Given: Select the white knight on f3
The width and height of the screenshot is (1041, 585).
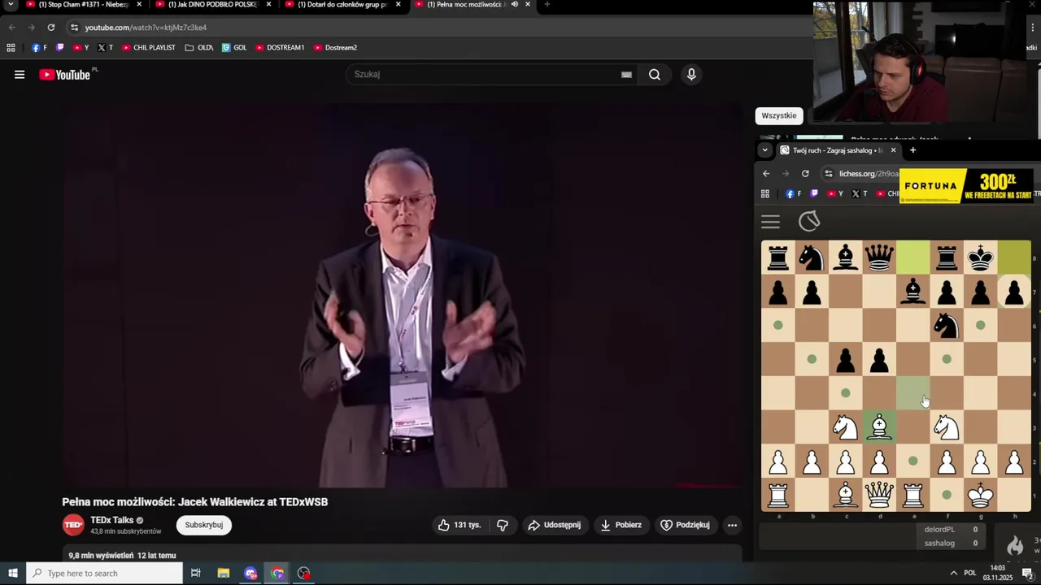Looking at the screenshot, I should [x=947, y=427].
